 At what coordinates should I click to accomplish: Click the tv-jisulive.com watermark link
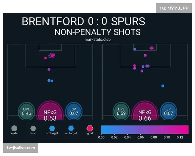point(21,148)
